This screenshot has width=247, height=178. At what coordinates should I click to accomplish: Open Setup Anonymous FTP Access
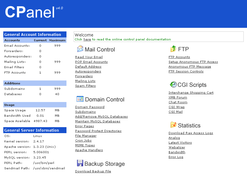pos(193,62)
